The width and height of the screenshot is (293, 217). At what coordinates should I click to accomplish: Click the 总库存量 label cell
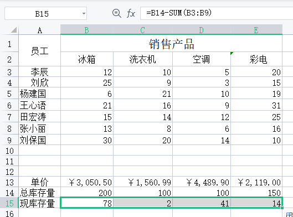[x=40, y=193]
